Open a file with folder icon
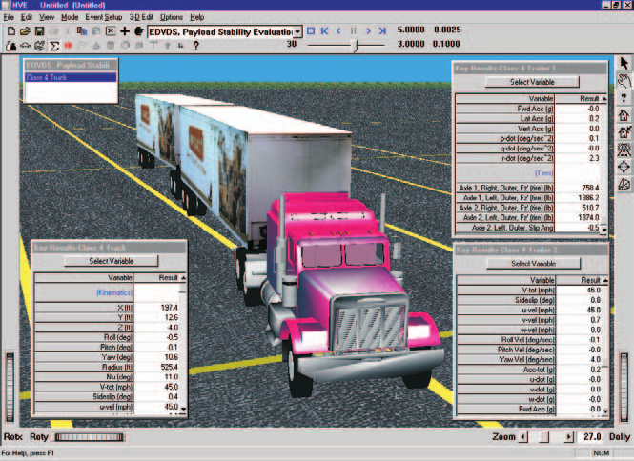This screenshot has height=461, width=634. point(25,31)
